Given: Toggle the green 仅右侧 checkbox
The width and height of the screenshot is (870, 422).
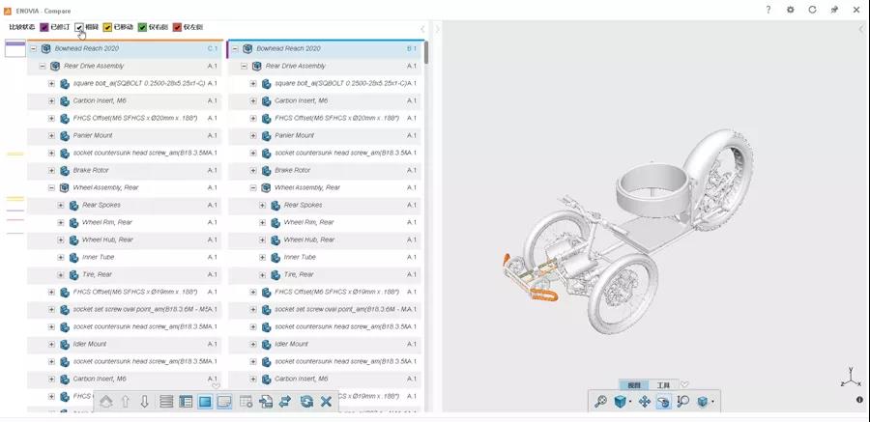Looking at the screenshot, I should pyautogui.click(x=143, y=27).
